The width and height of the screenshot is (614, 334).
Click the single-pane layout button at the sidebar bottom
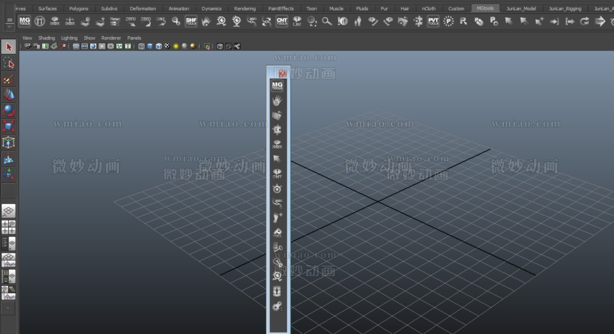8,210
